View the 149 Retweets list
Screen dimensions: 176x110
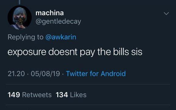[30, 95]
